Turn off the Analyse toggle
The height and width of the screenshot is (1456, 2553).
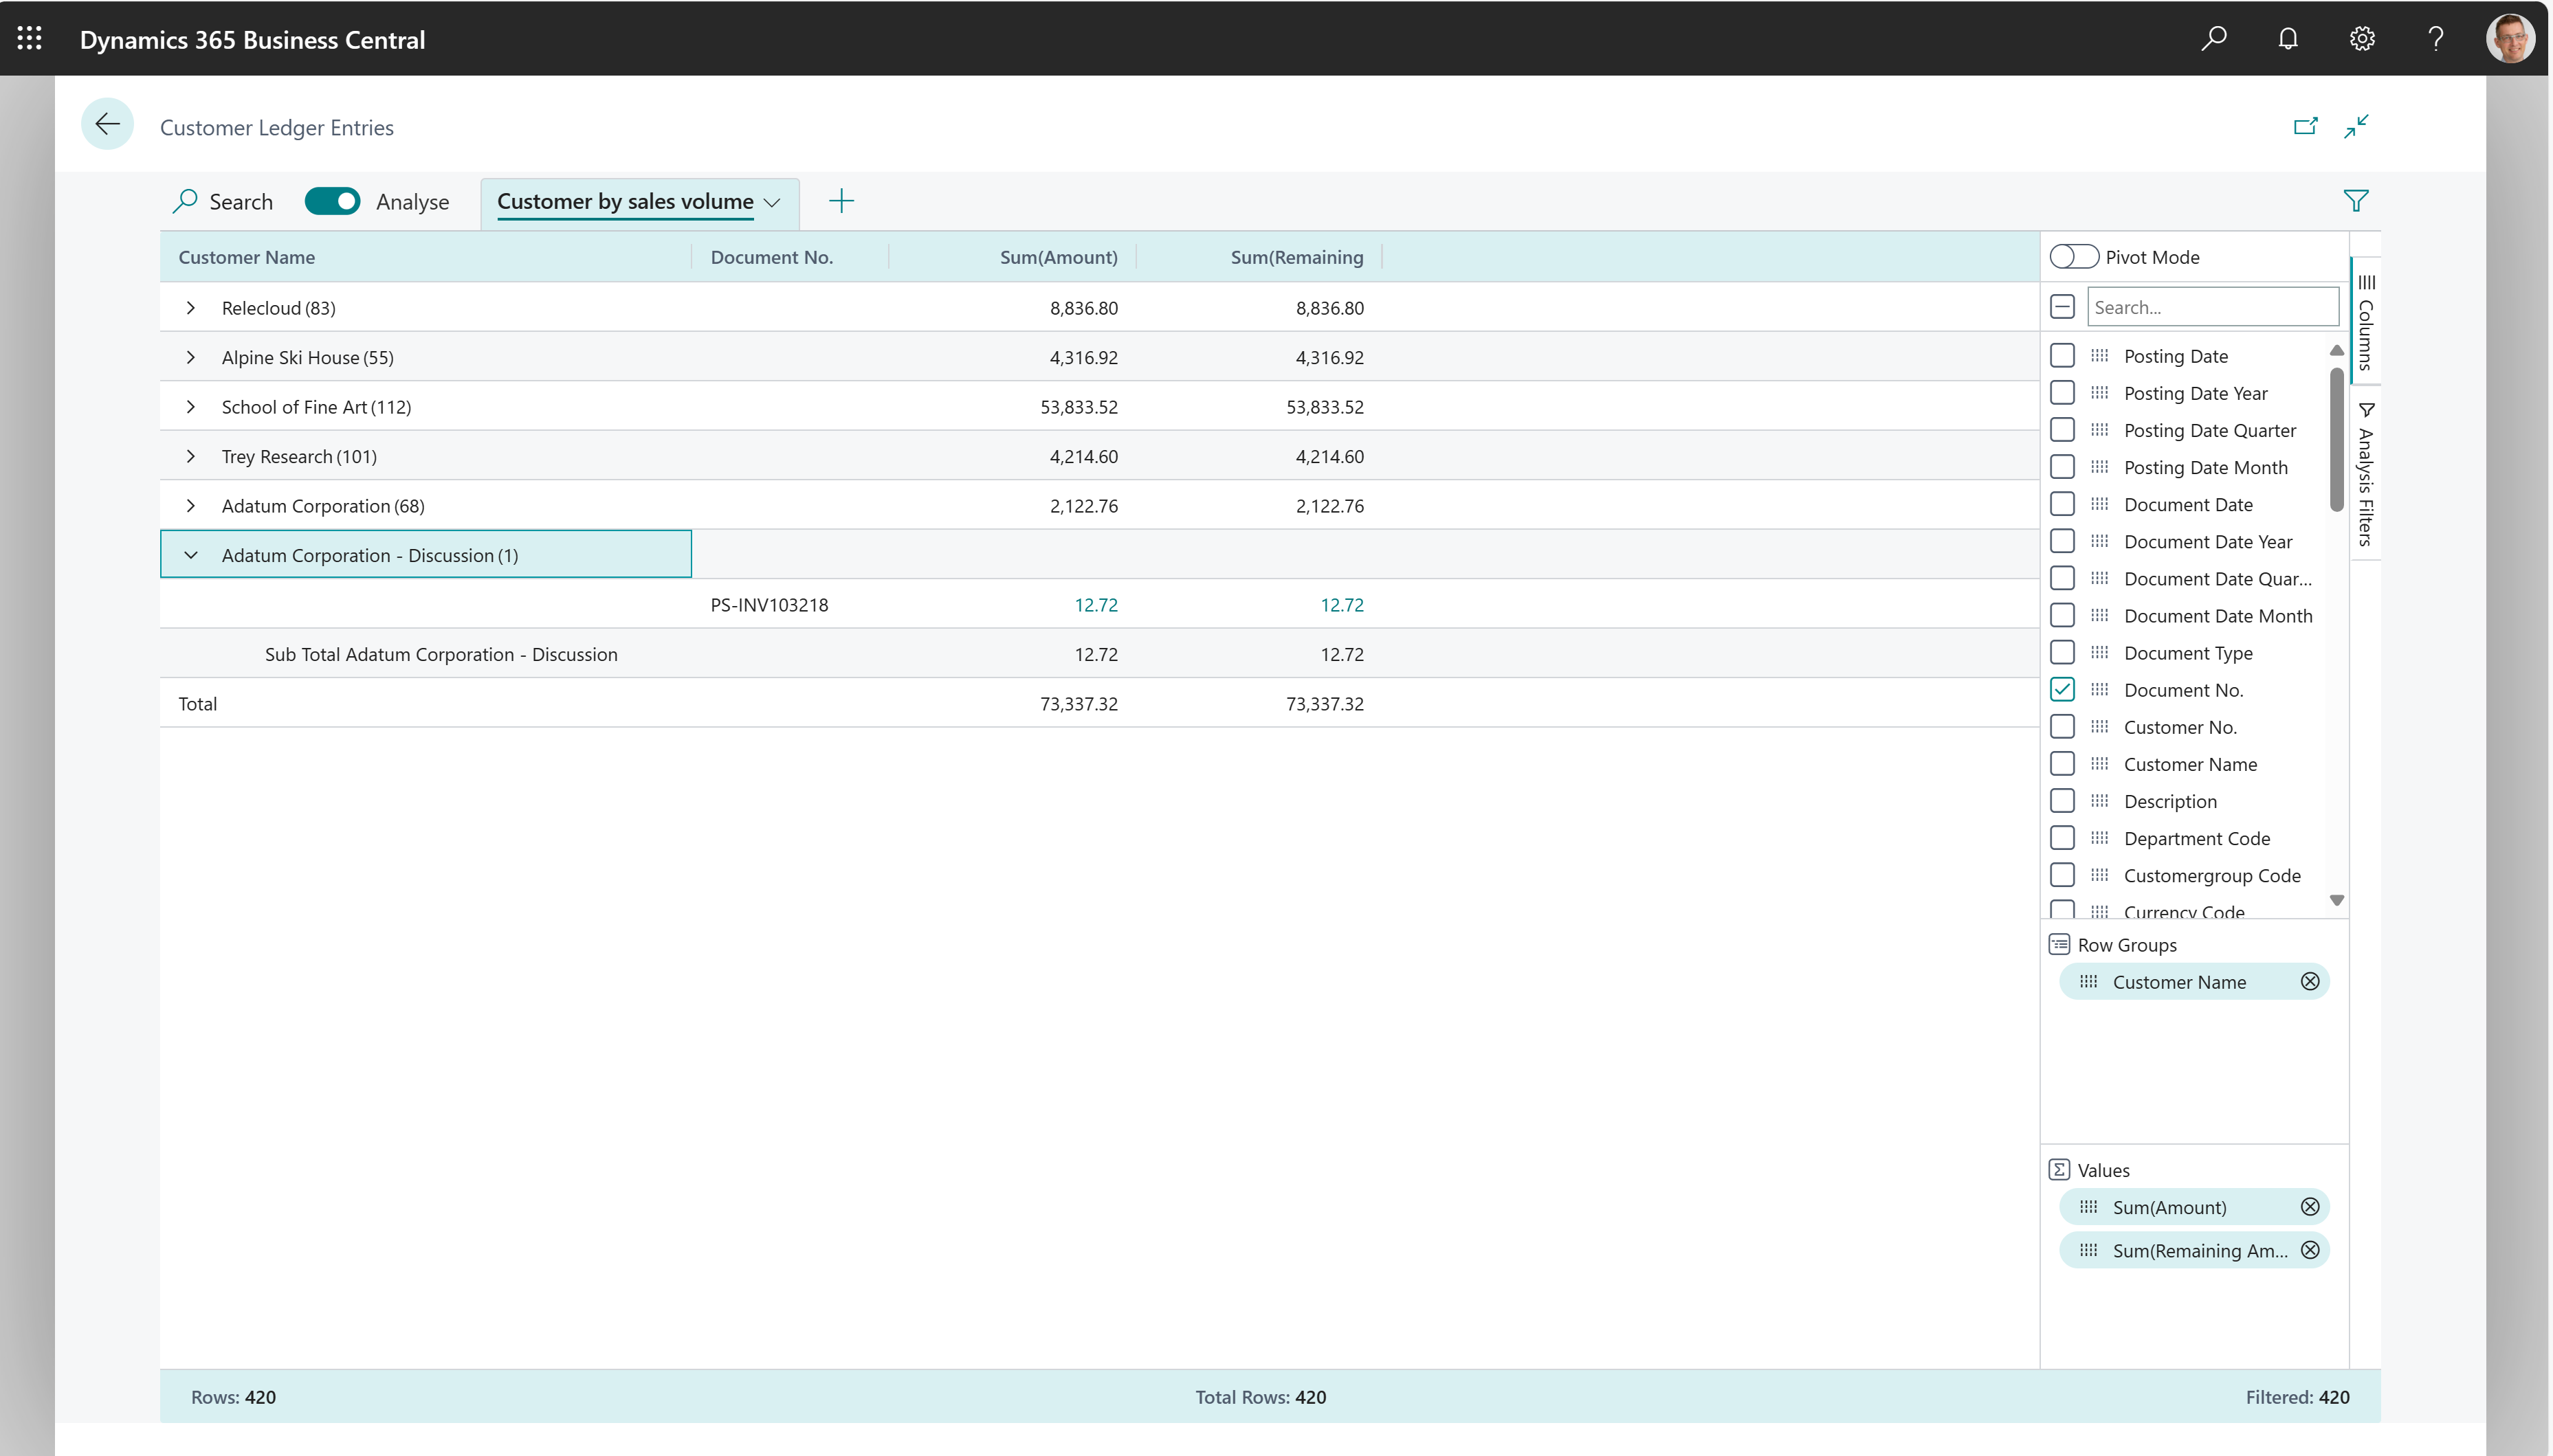[332, 201]
